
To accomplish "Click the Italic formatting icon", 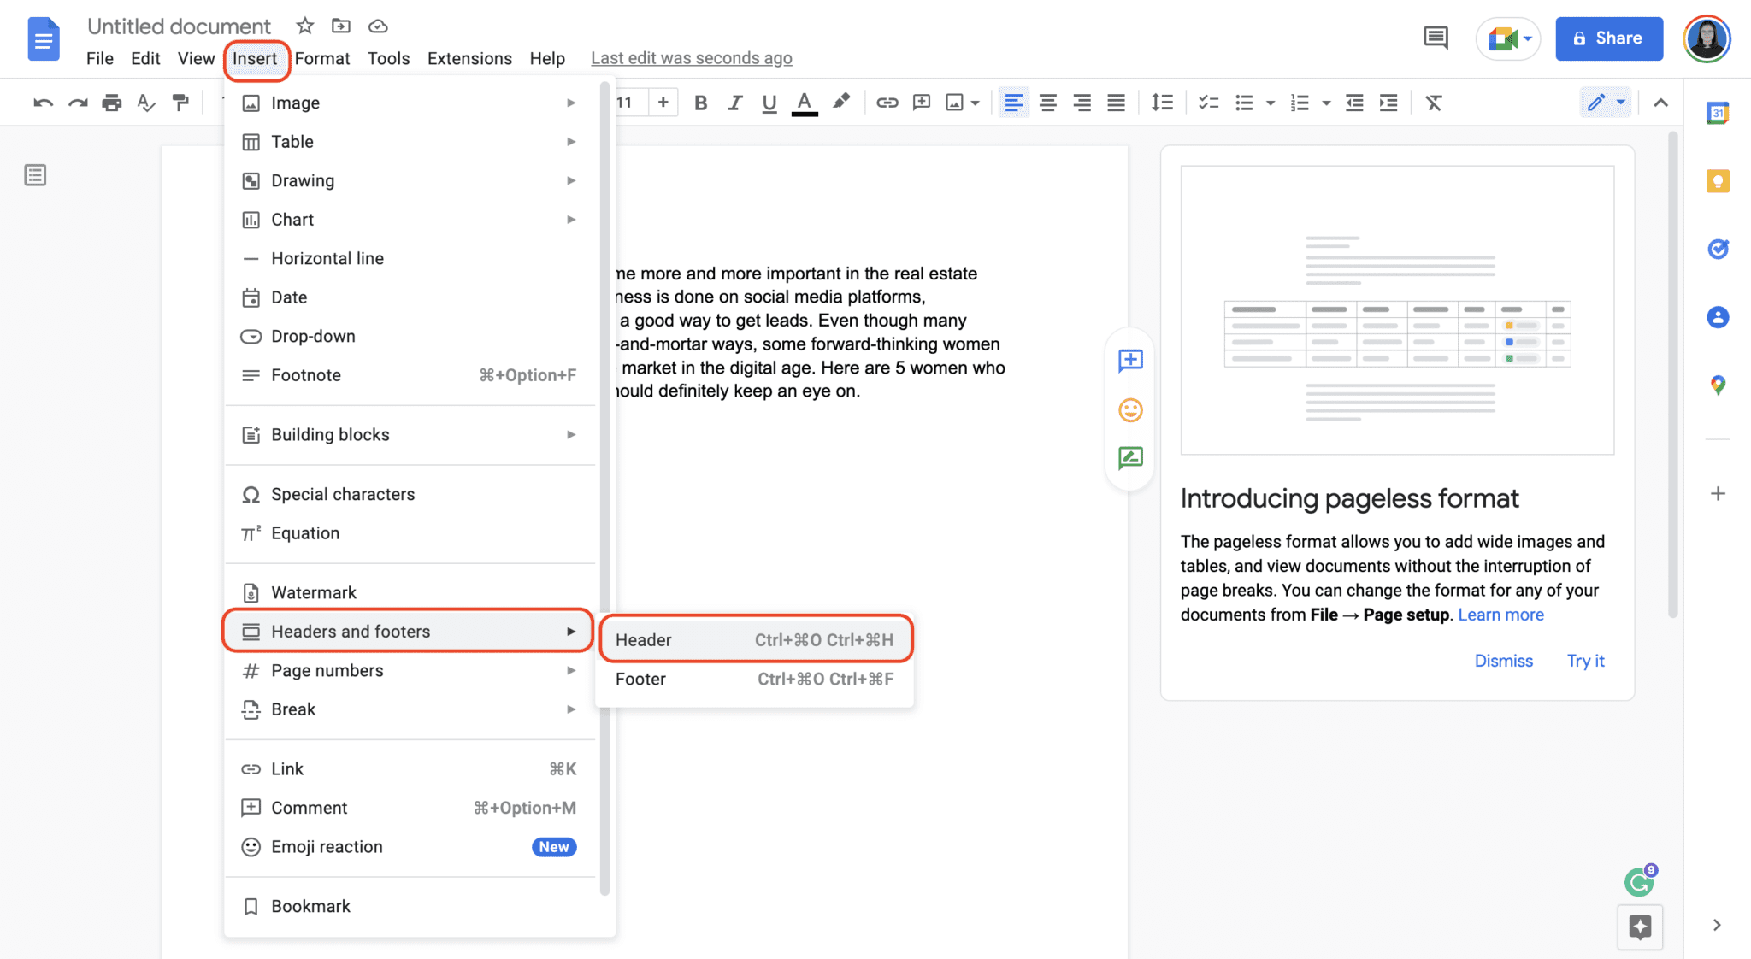I will click(732, 103).
